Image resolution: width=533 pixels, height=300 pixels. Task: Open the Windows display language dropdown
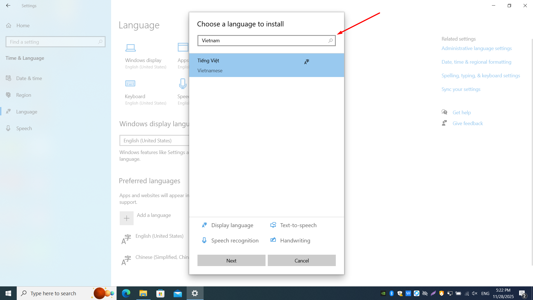154,140
